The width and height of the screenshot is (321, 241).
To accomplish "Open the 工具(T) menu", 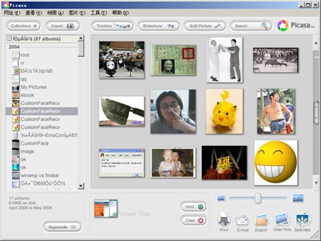I will pos(98,13).
